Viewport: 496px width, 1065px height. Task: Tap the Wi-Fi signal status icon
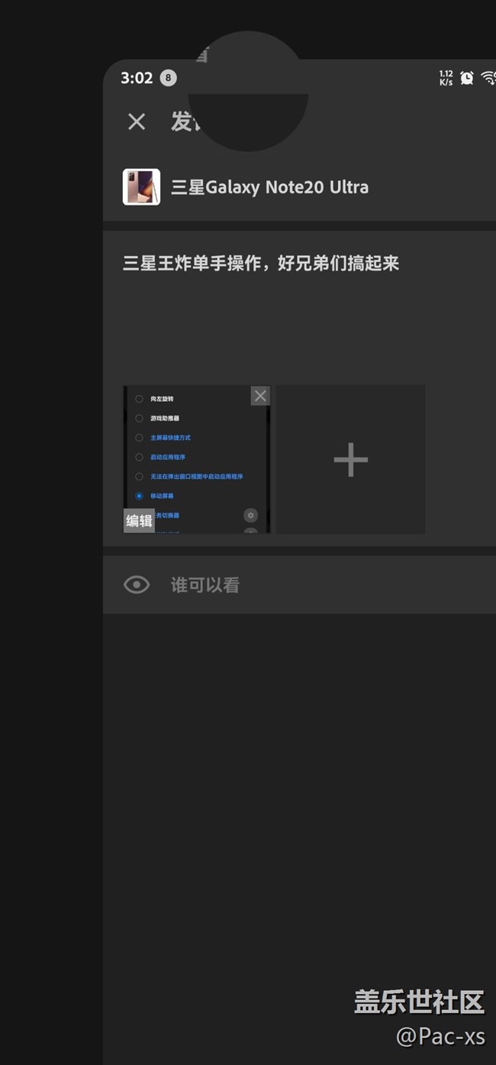coord(488,78)
